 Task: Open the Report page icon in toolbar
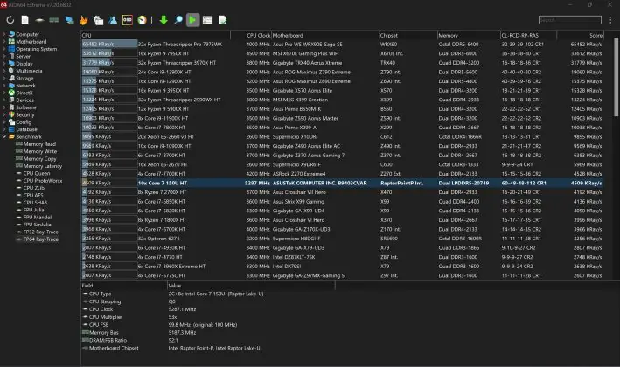[24, 20]
